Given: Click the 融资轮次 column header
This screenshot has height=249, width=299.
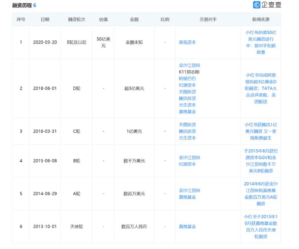Looking at the screenshot, I should 77,19.
